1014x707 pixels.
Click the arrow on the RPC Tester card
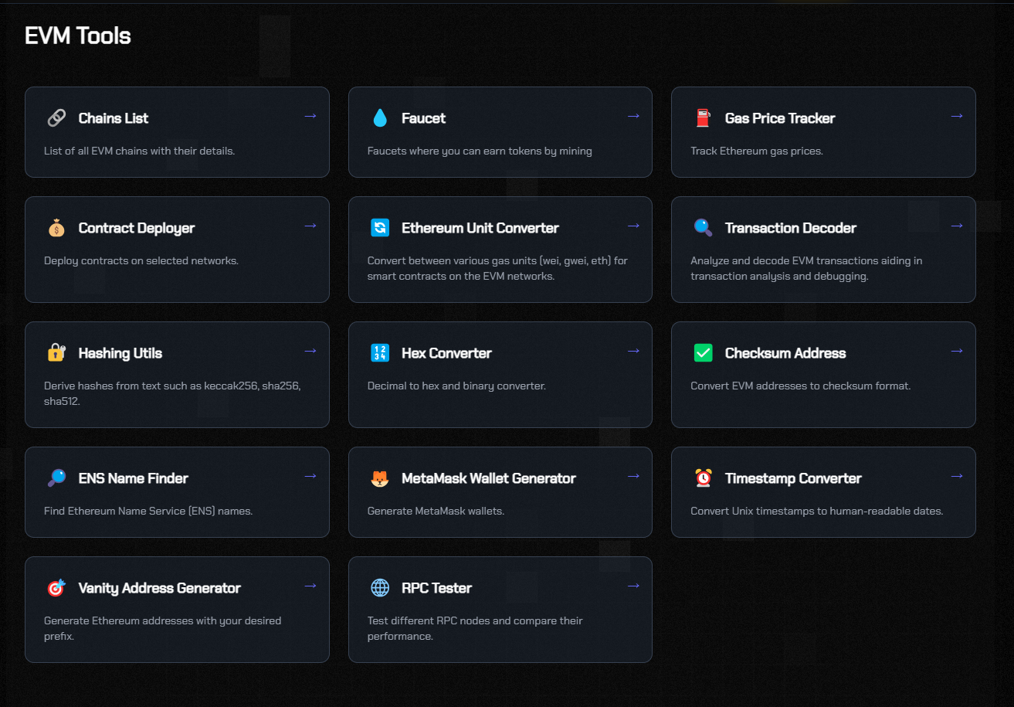(x=633, y=586)
